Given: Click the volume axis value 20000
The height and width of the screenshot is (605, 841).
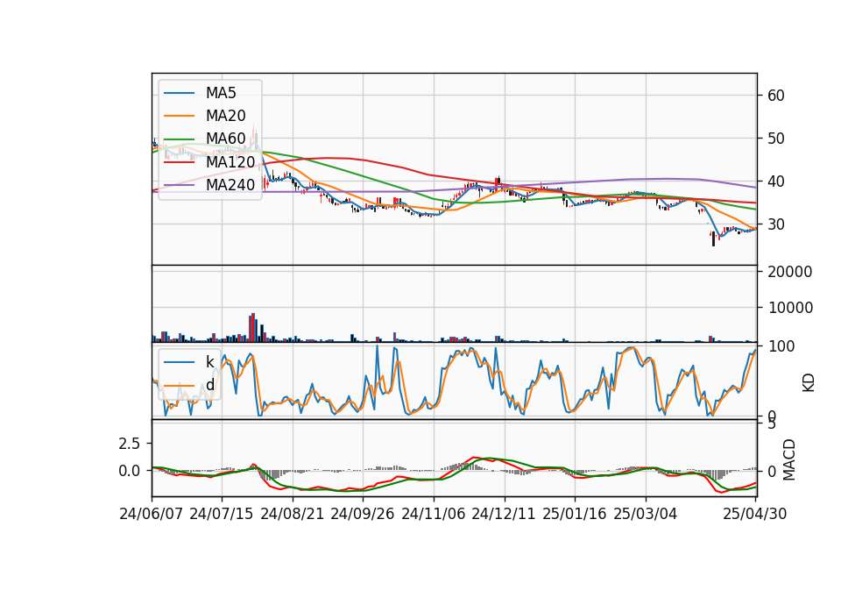Looking at the screenshot, I should (790, 272).
